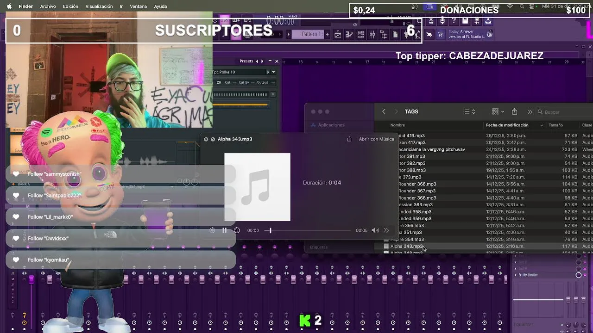This screenshot has width=593, height=333.
Task: Toggle sort order on Fecha de modificación
Action: pos(541,125)
